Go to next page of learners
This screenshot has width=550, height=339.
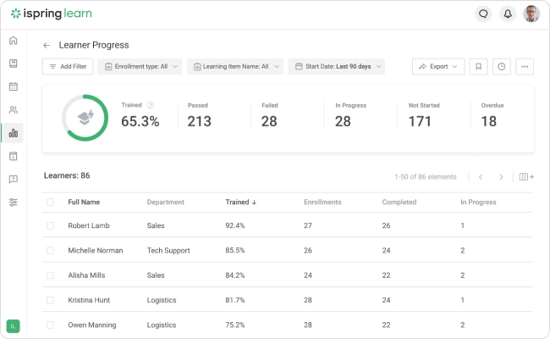pos(501,176)
